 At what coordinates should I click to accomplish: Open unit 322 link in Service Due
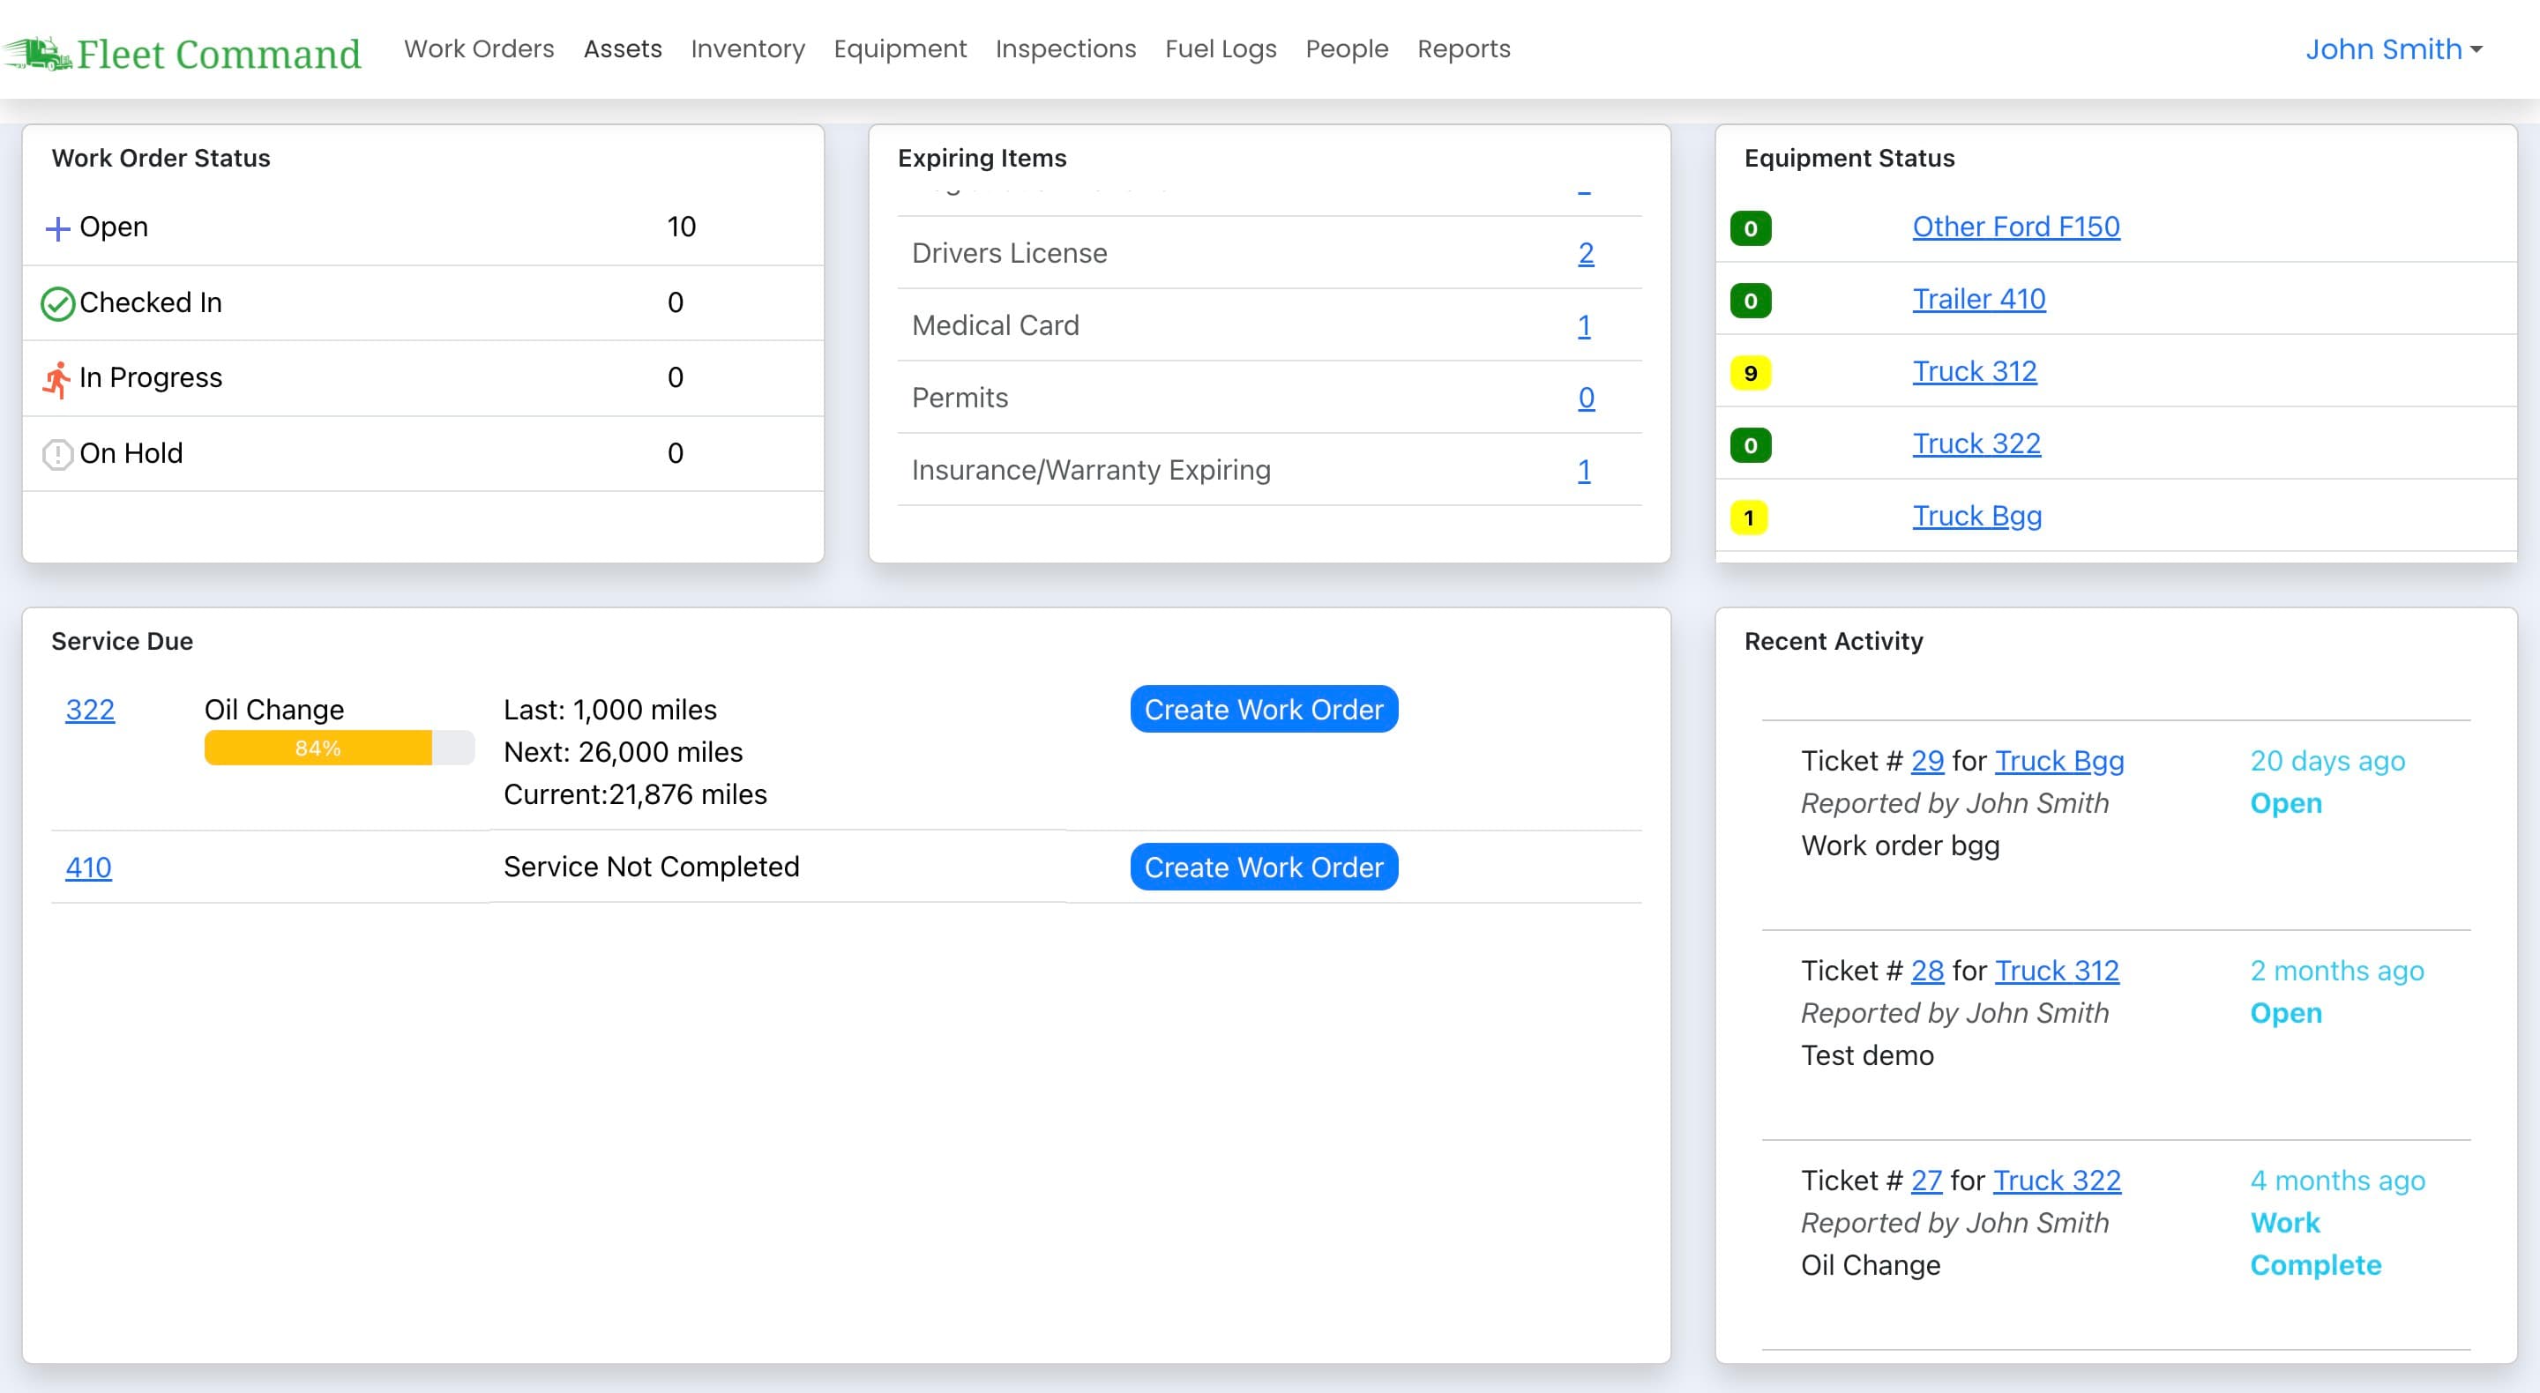[x=90, y=710]
